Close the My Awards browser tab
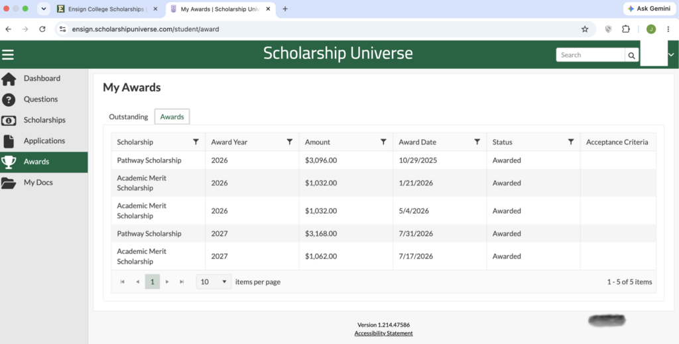 [x=268, y=9]
